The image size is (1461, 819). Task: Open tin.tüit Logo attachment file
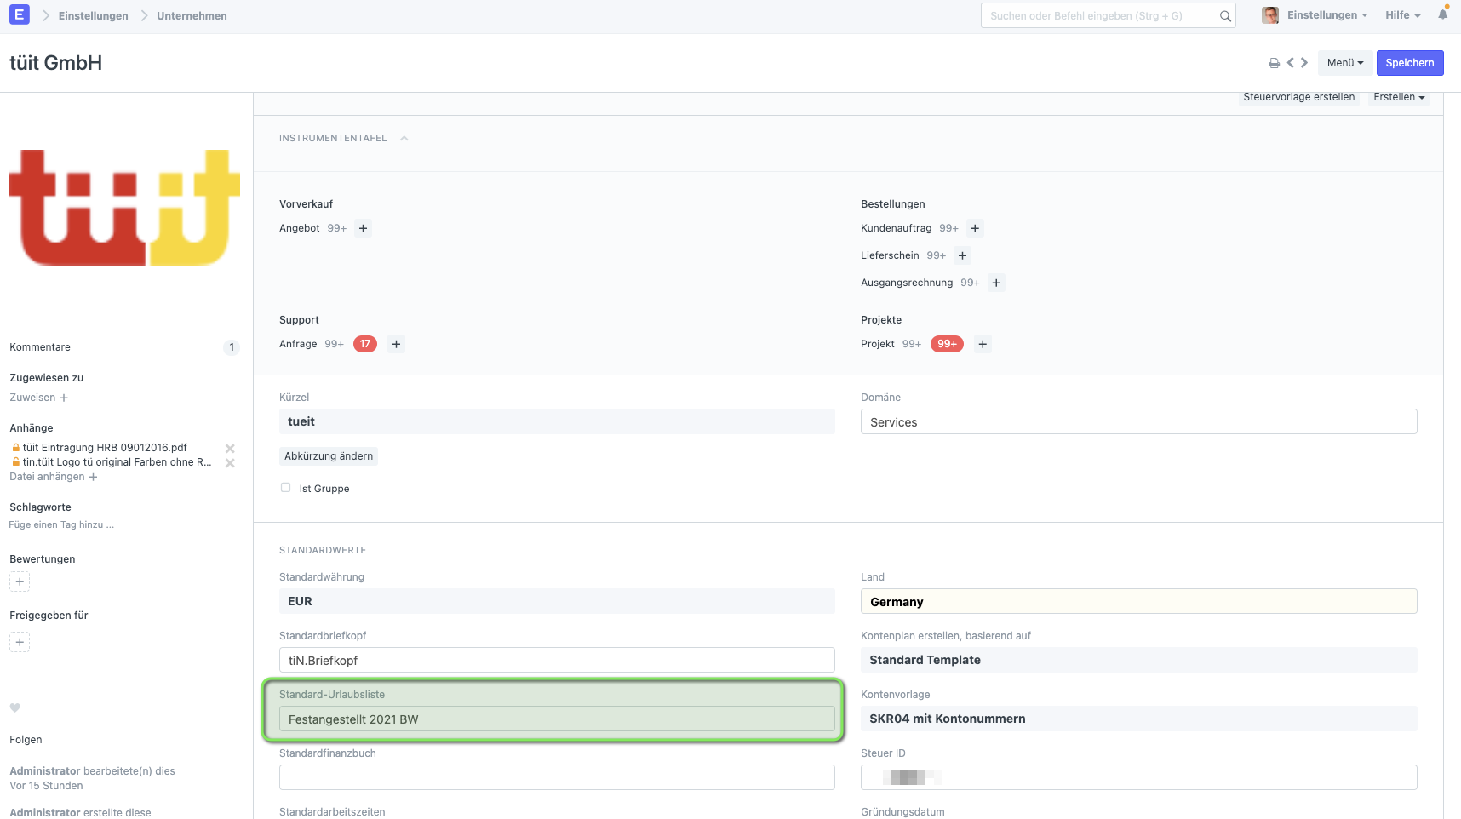click(x=117, y=462)
